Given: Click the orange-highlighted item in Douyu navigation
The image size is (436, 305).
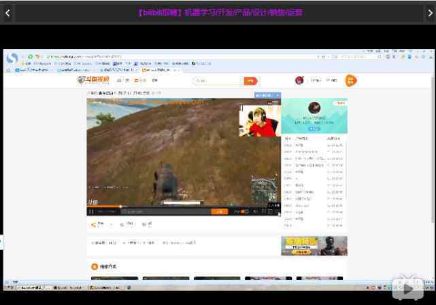Looking at the screenshot, I should (x=140, y=80).
